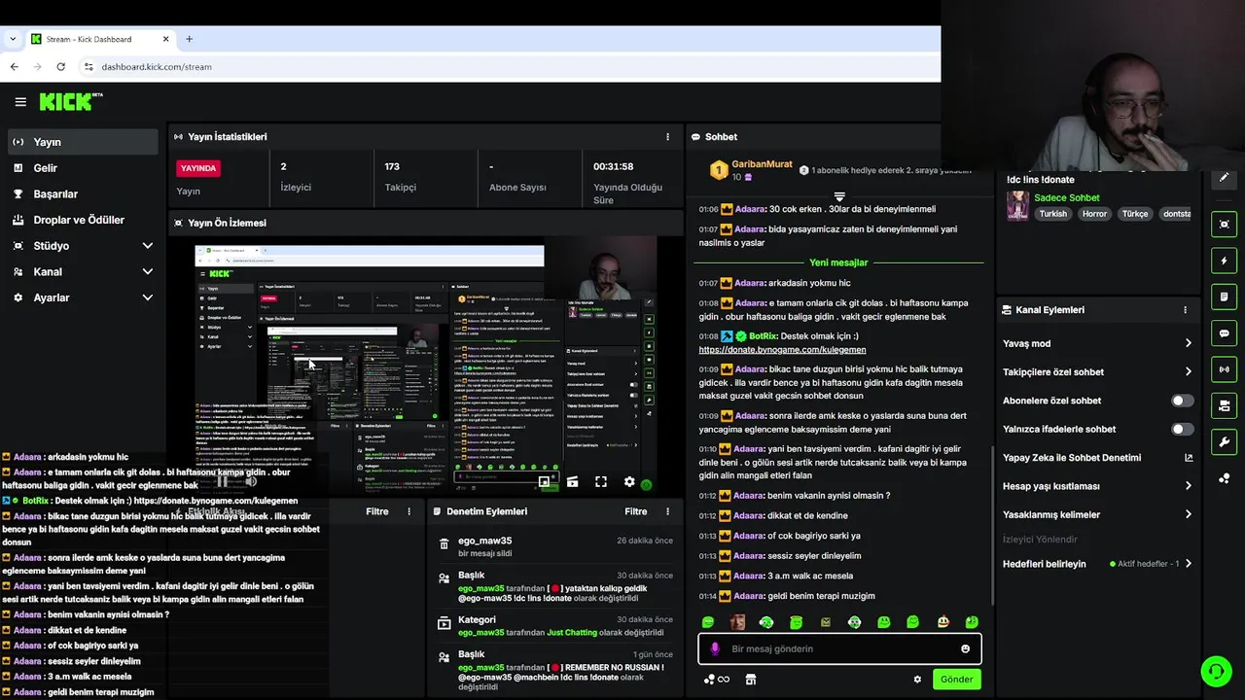
Task: Click the green Gönder send button
Action: tap(956, 680)
